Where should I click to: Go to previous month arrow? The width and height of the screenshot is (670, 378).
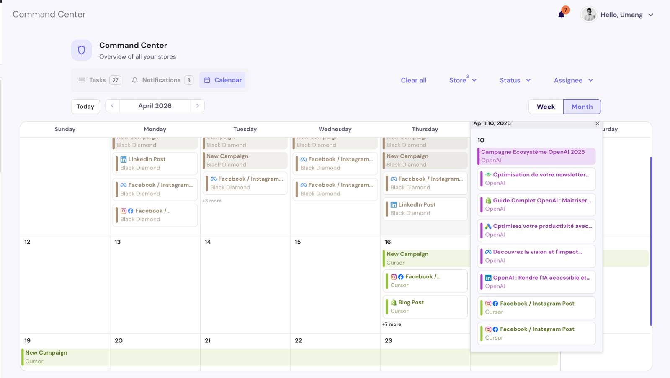click(x=113, y=106)
